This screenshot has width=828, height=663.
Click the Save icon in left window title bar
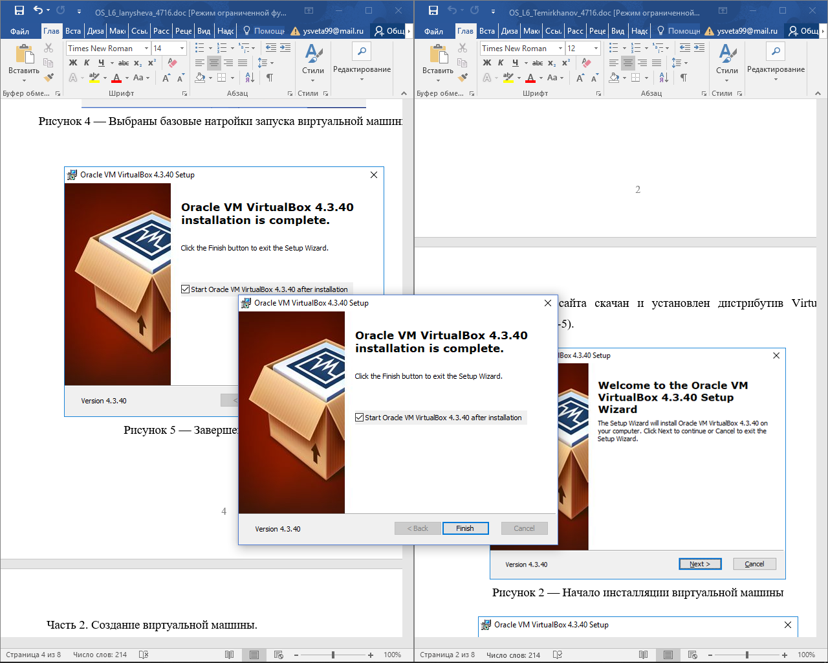(19, 10)
